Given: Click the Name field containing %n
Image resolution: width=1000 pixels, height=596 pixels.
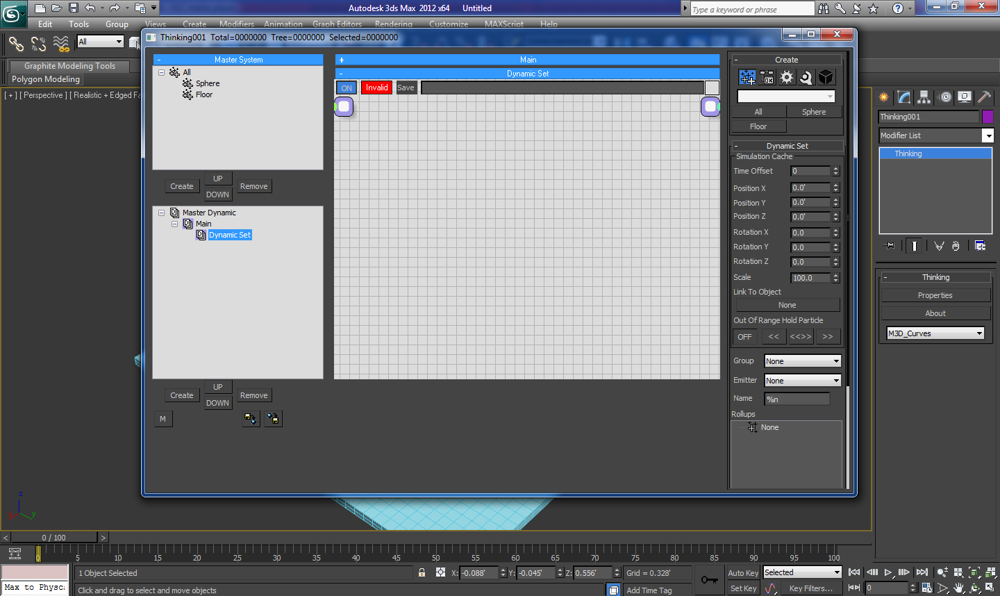Looking at the screenshot, I should [797, 399].
